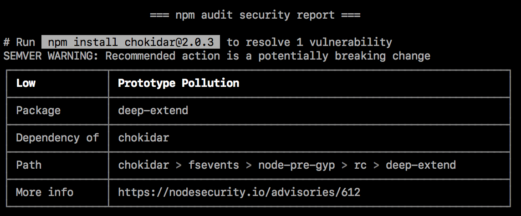This screenshot has height=216, width=521.
Task: Click the '# Run' prefix text
Action: click(x=19, y=42)
